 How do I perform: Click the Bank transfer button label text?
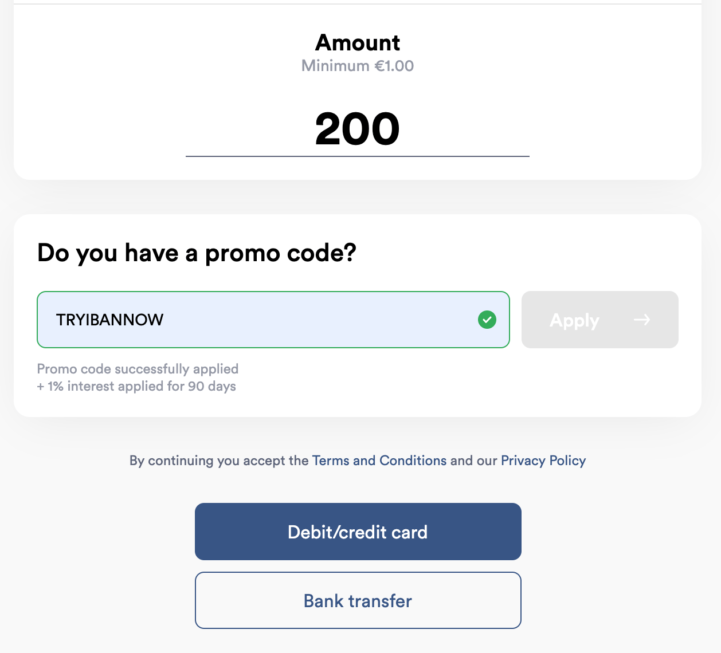(358, 600)
